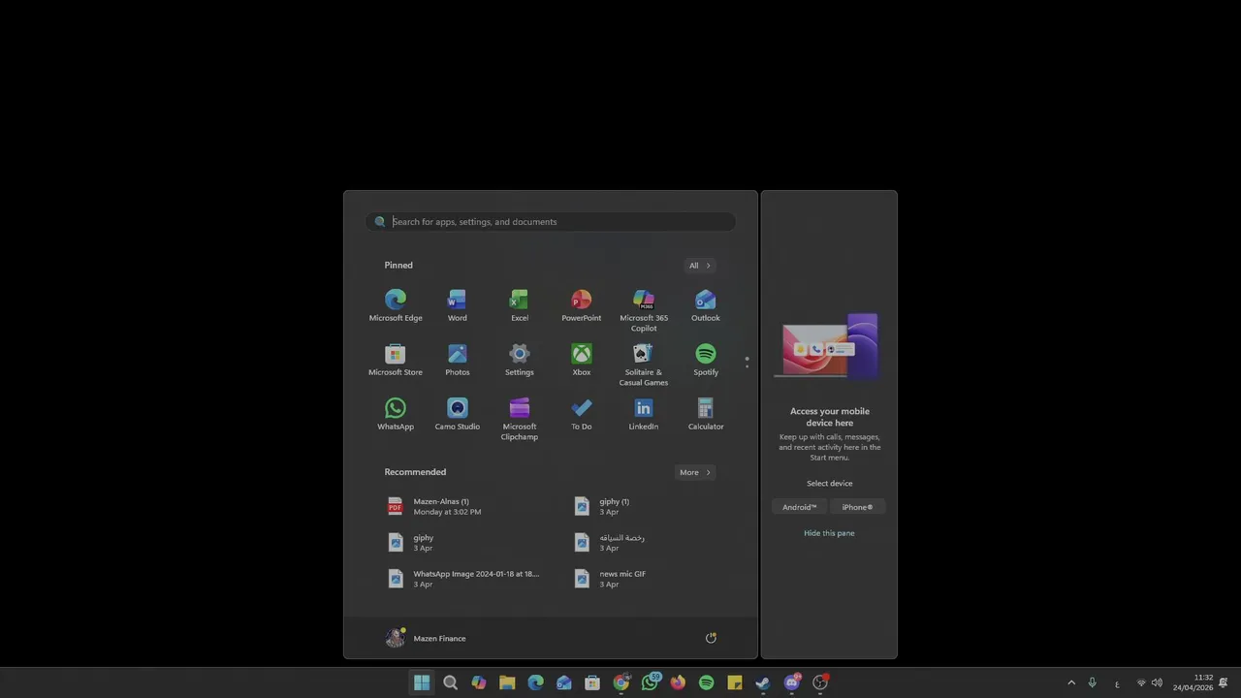Image resolution: width=1241 pixels, height=698 pixels.
Task: Click the Hide this pane link
Action: (829, 533)
